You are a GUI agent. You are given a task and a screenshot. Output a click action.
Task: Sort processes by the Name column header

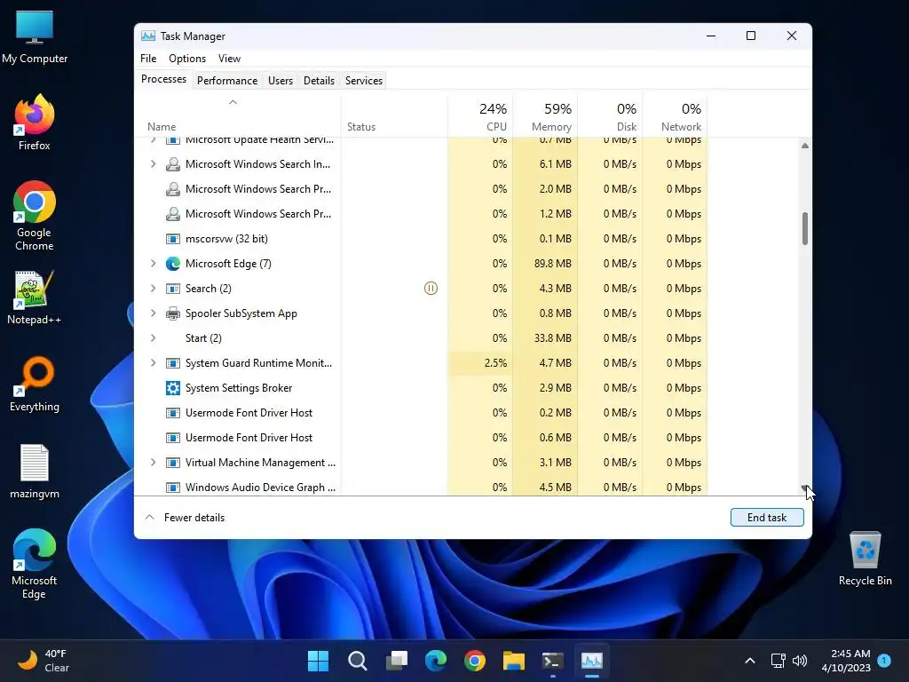[x=238, y=115]
